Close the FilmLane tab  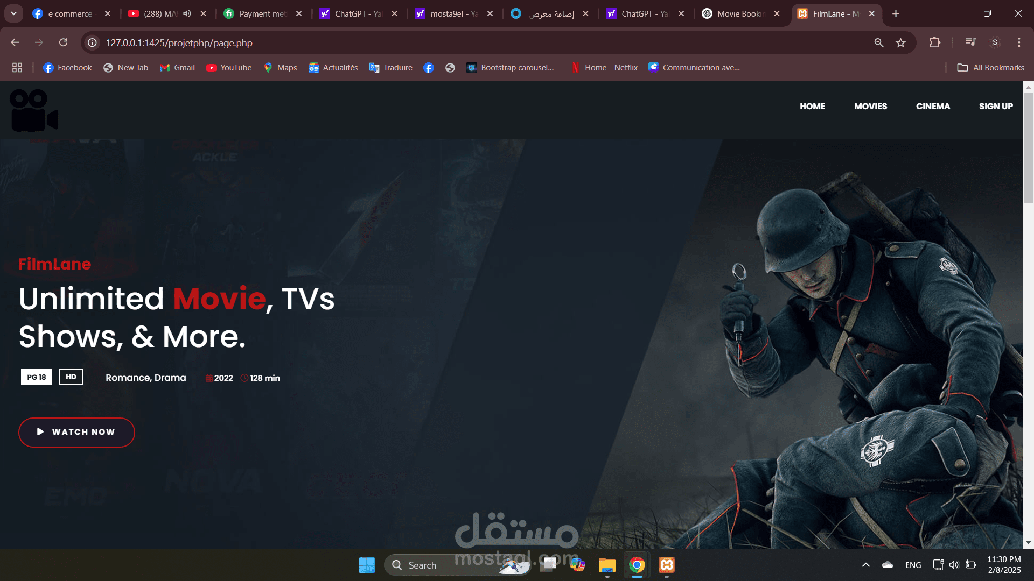click(x=871, y=13)
